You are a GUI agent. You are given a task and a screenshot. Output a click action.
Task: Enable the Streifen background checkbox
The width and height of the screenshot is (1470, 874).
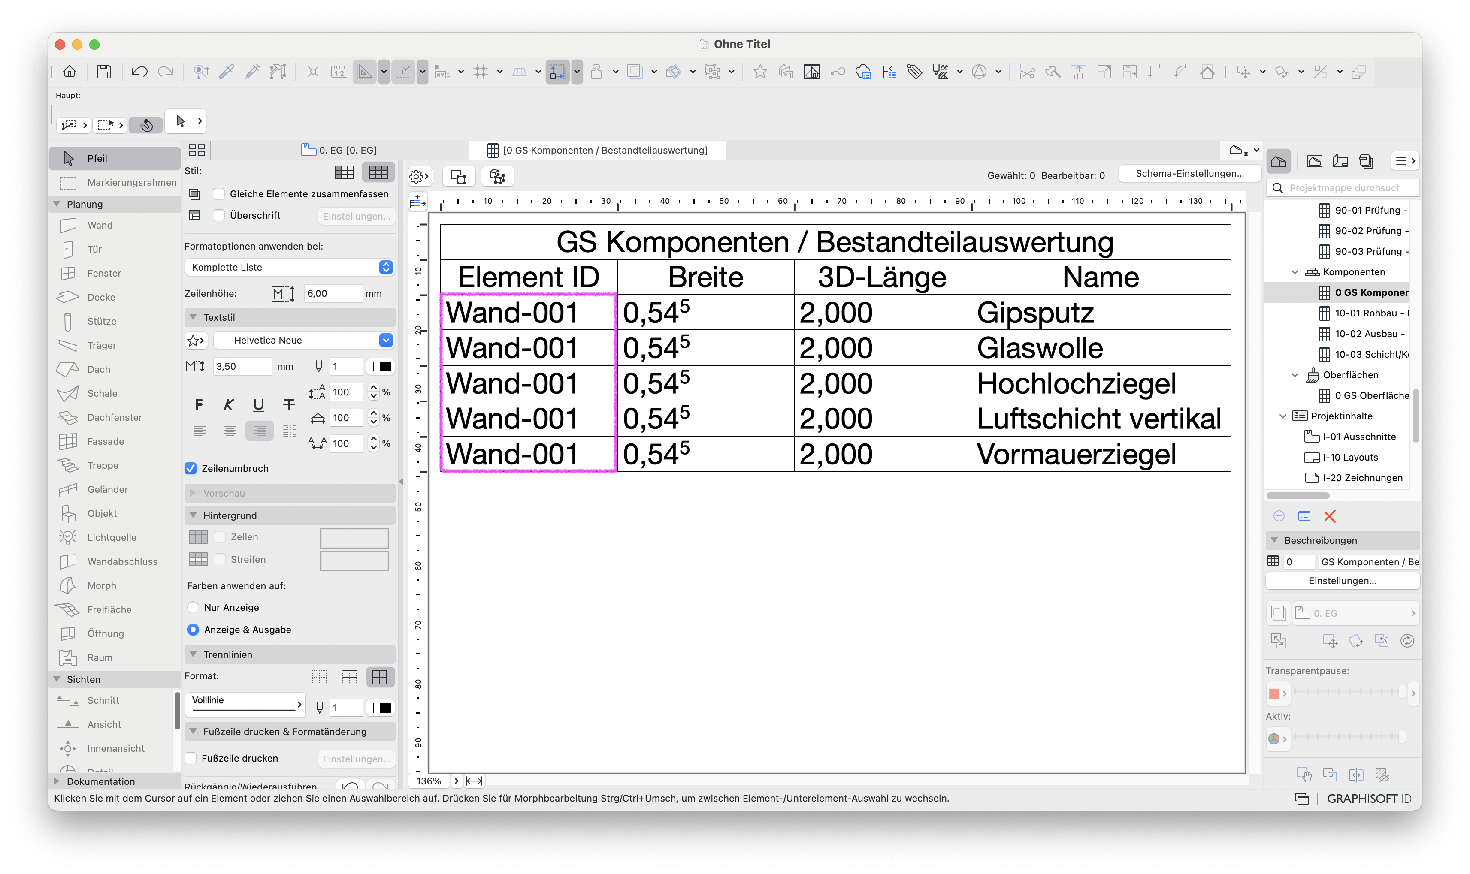220,560
